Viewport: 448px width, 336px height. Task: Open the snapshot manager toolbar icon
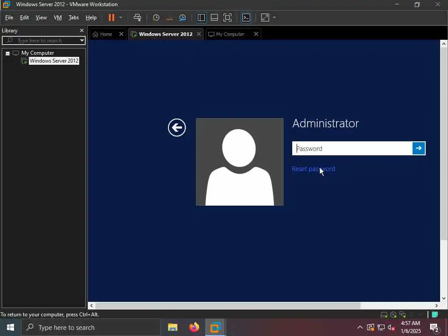pos(182,17)
